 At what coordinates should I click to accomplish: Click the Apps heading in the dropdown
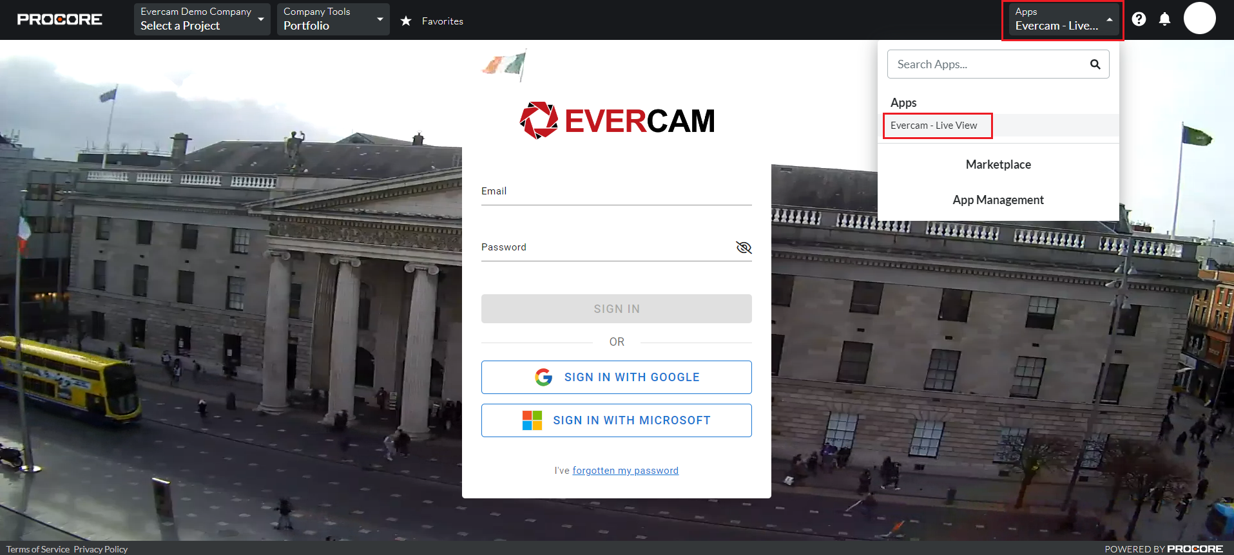pyautogui.click(x=903, y=103)
